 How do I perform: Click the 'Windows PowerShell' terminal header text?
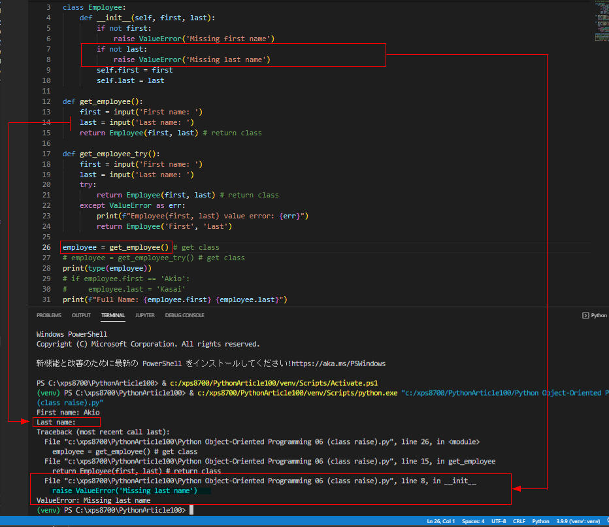(x=72, y=334)
